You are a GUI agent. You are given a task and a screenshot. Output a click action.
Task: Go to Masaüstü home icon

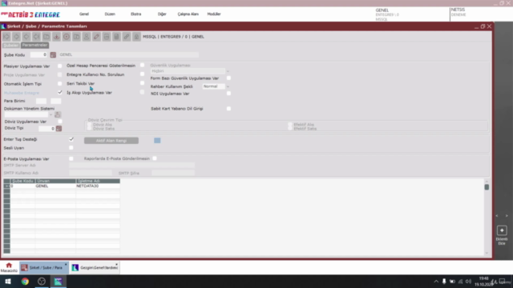coord(9,267)
